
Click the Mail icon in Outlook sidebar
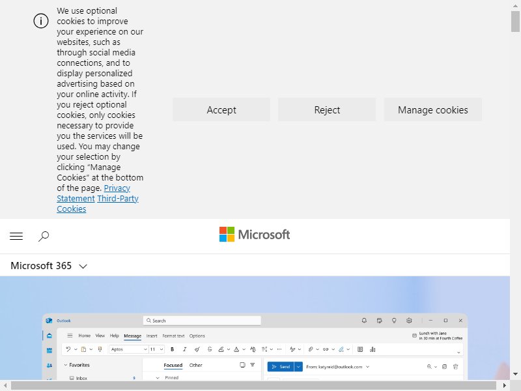point(49,336)
